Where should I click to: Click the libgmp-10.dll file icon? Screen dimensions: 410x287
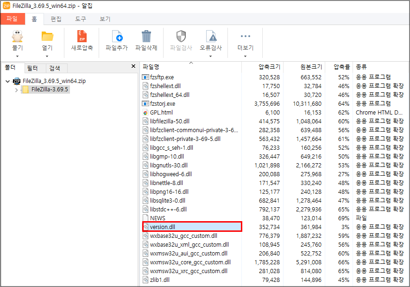[x=145, y=156]
